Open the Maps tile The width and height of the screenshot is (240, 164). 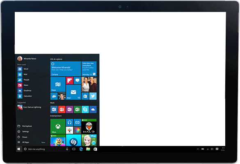click(x=58, y=84)
